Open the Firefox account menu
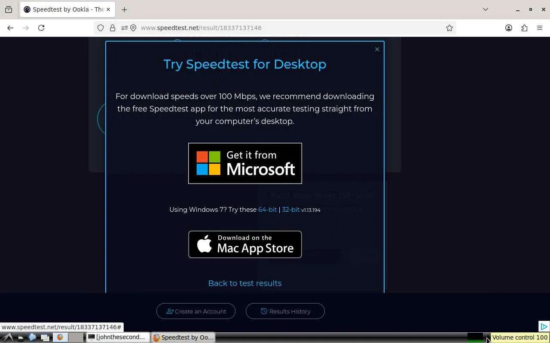This screenshot has width=550, height=343. 509,28
